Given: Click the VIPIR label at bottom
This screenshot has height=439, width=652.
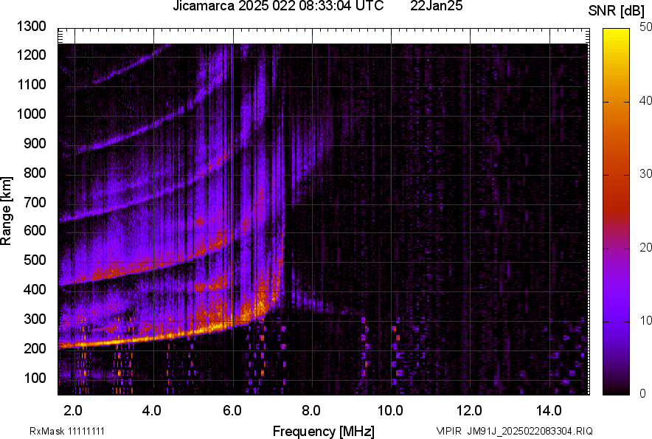Looking at the screenshot, I should [448, 431].
